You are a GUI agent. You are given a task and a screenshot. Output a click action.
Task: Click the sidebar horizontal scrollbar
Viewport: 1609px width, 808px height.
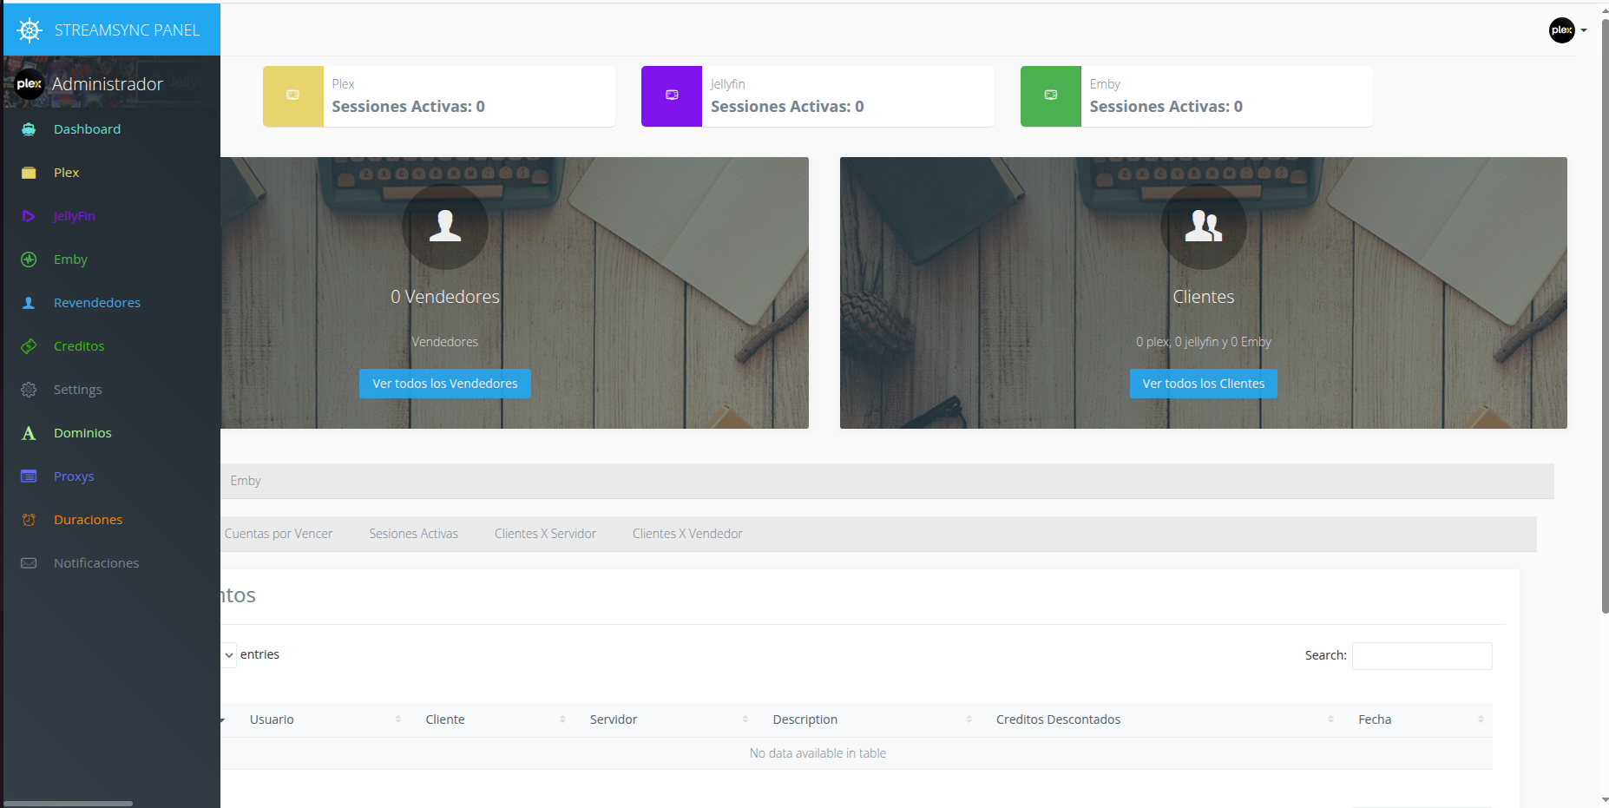point(68,804)
